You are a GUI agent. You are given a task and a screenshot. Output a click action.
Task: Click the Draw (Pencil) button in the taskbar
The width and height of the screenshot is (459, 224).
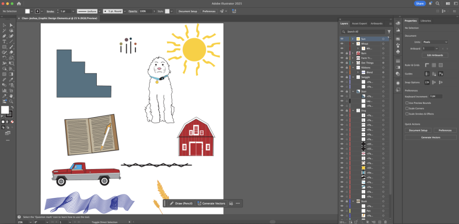pyautogui.click(x=181, y=203)
